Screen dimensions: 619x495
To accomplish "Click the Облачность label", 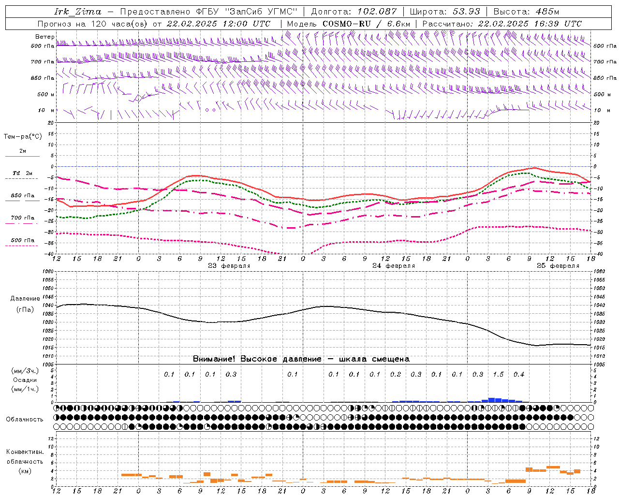I will (x=25, y=420).
